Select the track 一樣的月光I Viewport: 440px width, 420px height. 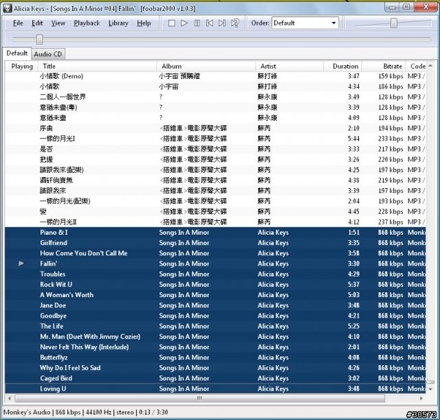click(x=215, y=139)
